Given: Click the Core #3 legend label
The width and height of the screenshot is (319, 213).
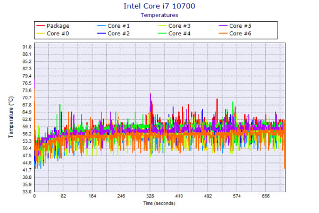Looking at the screenshot, I should (x=180, y=26).
